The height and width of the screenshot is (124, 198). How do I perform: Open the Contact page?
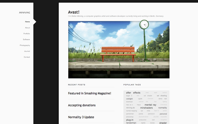point(27,57)
